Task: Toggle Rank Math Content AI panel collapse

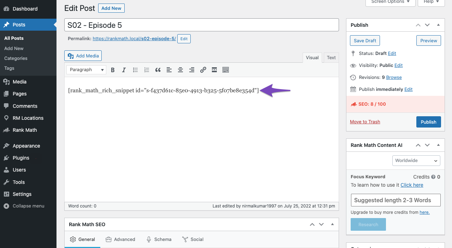Action: (438, 145)
